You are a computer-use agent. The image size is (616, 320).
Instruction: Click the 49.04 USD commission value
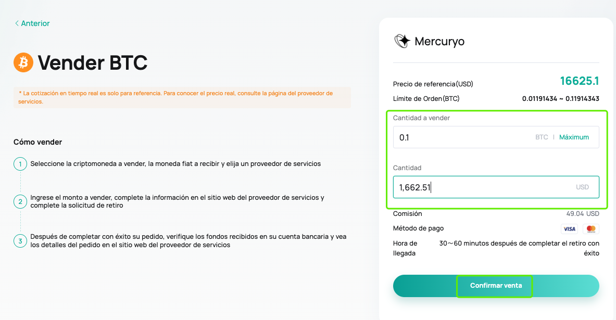583,214
